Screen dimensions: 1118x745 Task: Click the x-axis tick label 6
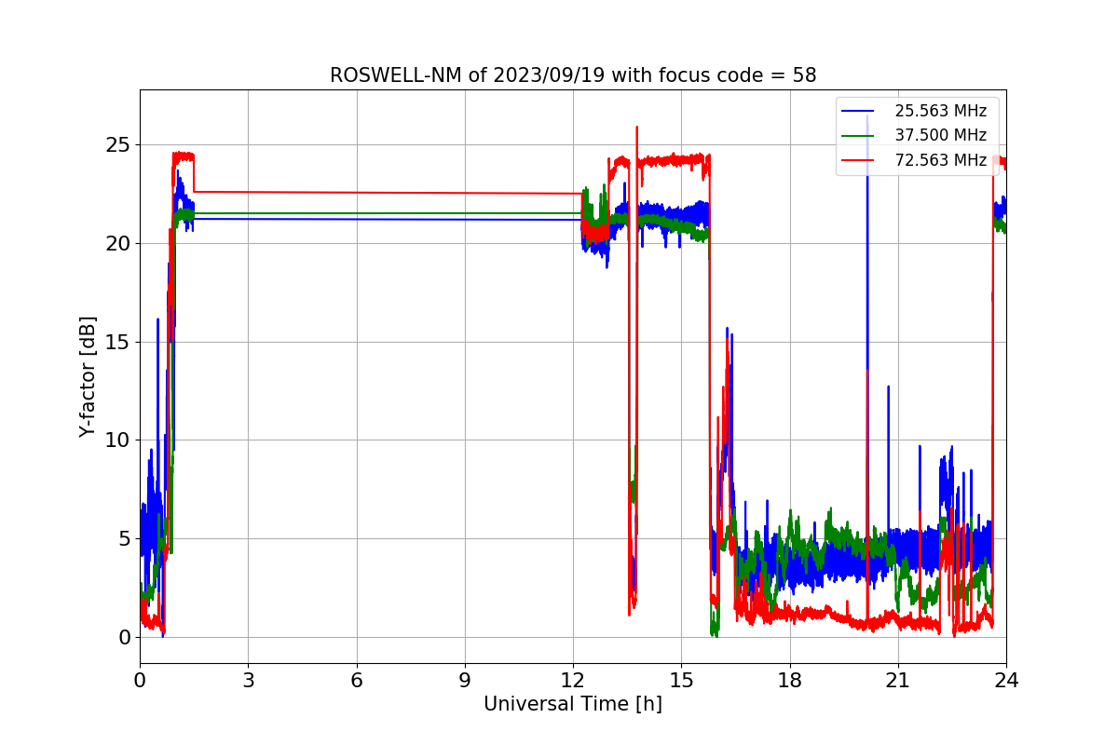coord(356,681)
